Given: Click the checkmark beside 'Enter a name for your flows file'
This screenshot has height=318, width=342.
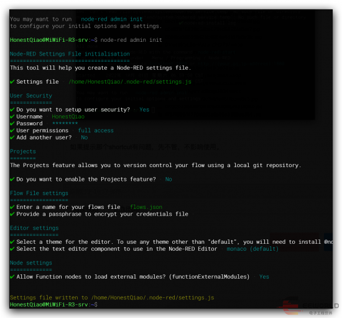Looking at the screenshot, I should (12, 207).
